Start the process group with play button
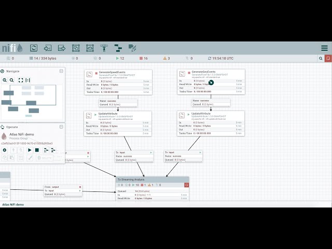Screen dimensions: 332x249 coord(30,150)
